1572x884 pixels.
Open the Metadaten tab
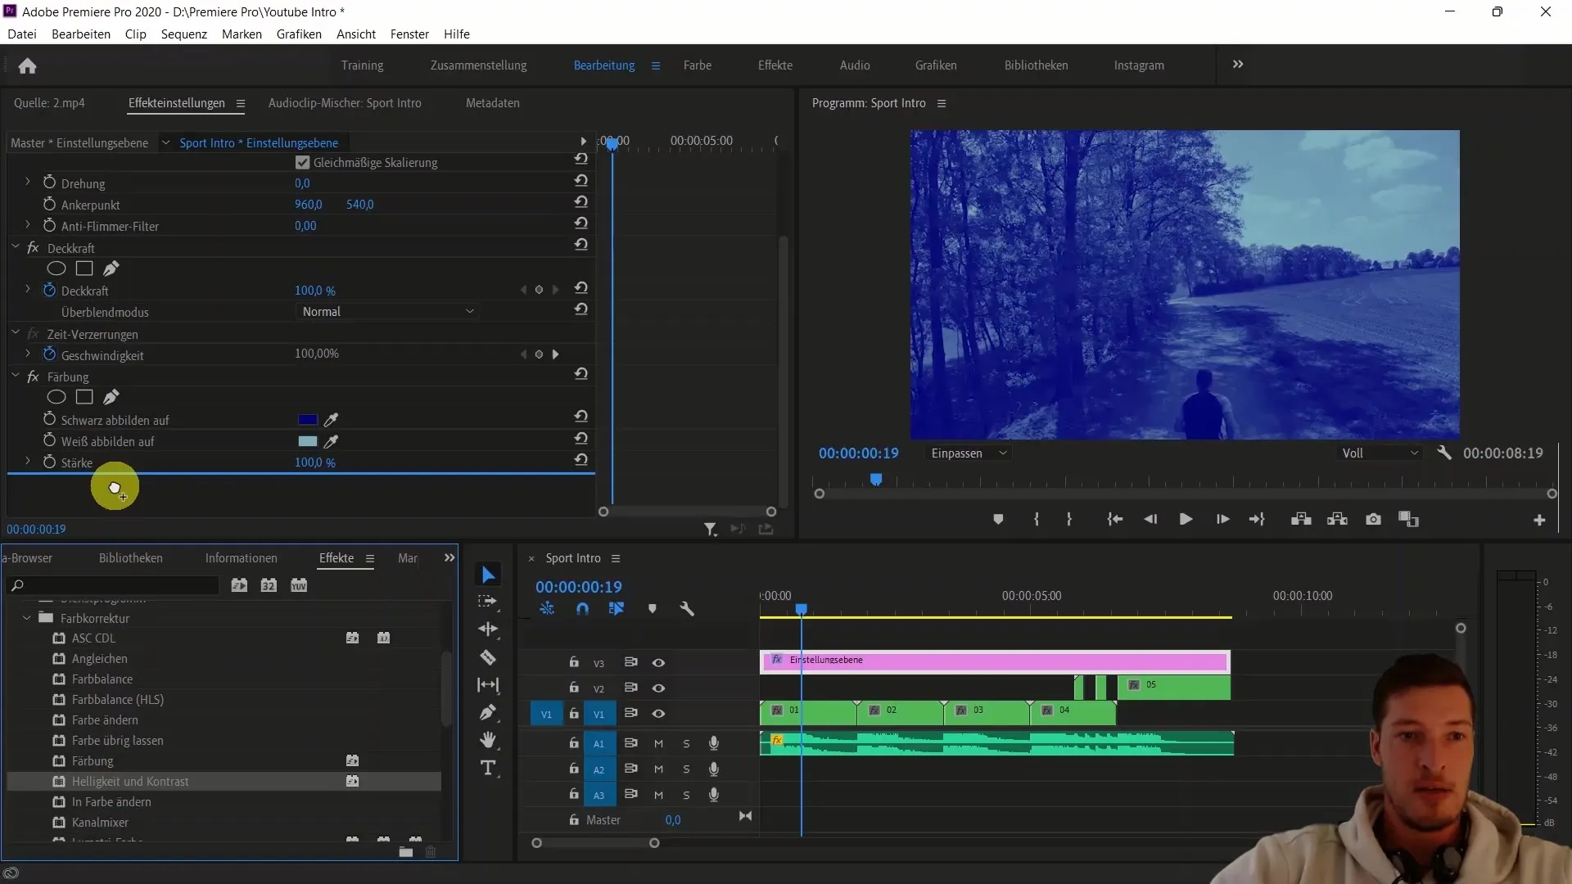[493, 103]
